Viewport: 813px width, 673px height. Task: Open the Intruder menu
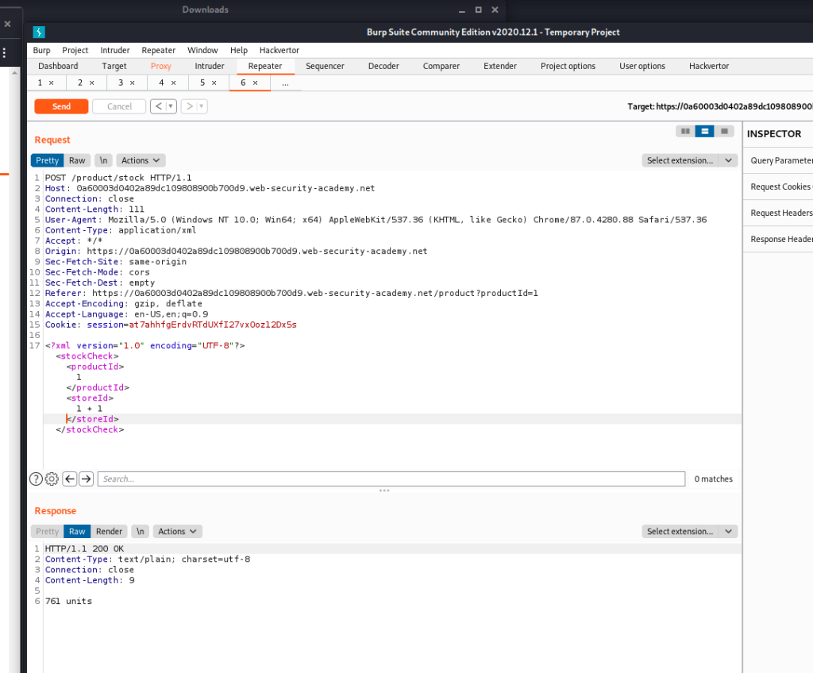click(x=115, y=50)
